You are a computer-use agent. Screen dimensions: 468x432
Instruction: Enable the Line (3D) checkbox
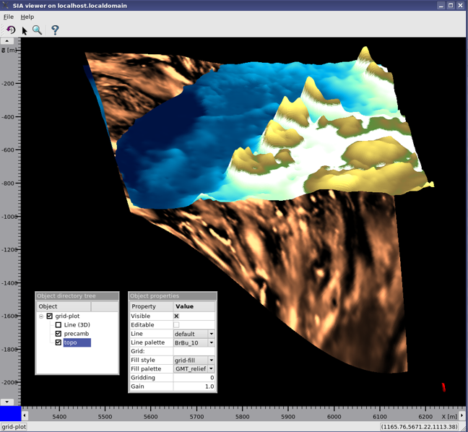[58, 325]
